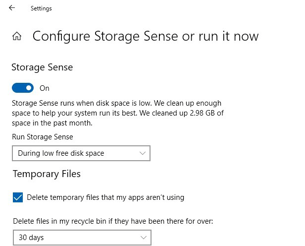Click the chevron arrow of the 30 days dropdown

144,237
